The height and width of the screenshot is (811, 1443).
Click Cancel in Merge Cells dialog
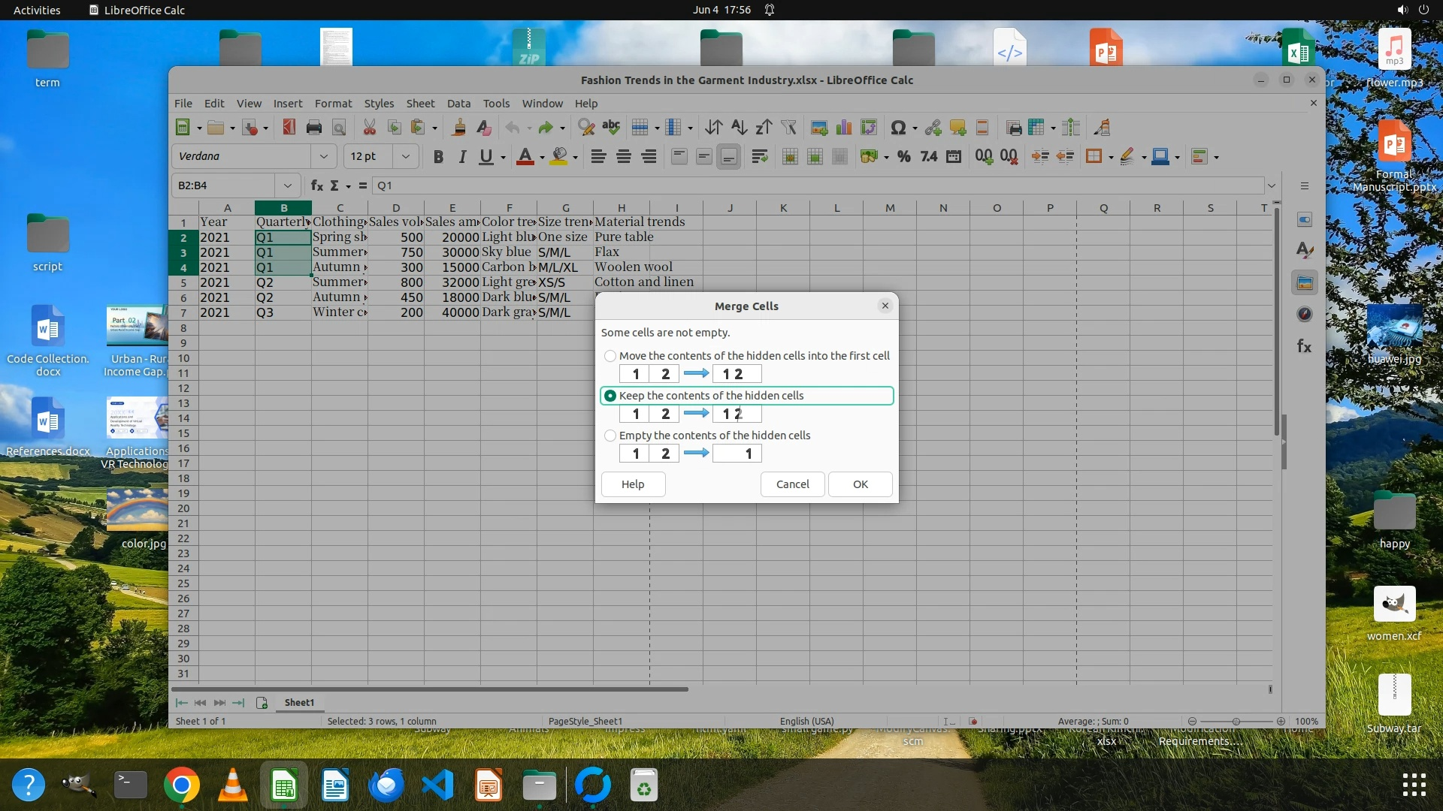pyautogui.click(x=792, y=484)
